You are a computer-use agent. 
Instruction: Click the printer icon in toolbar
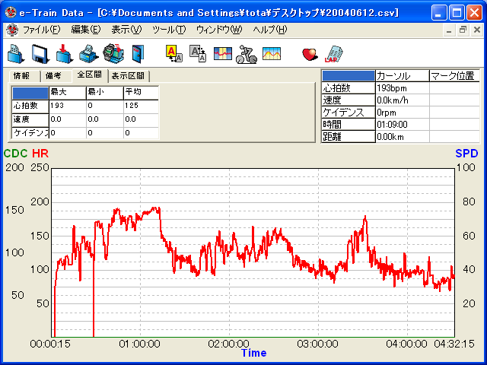pyautogui.click(x=88, y=53)
